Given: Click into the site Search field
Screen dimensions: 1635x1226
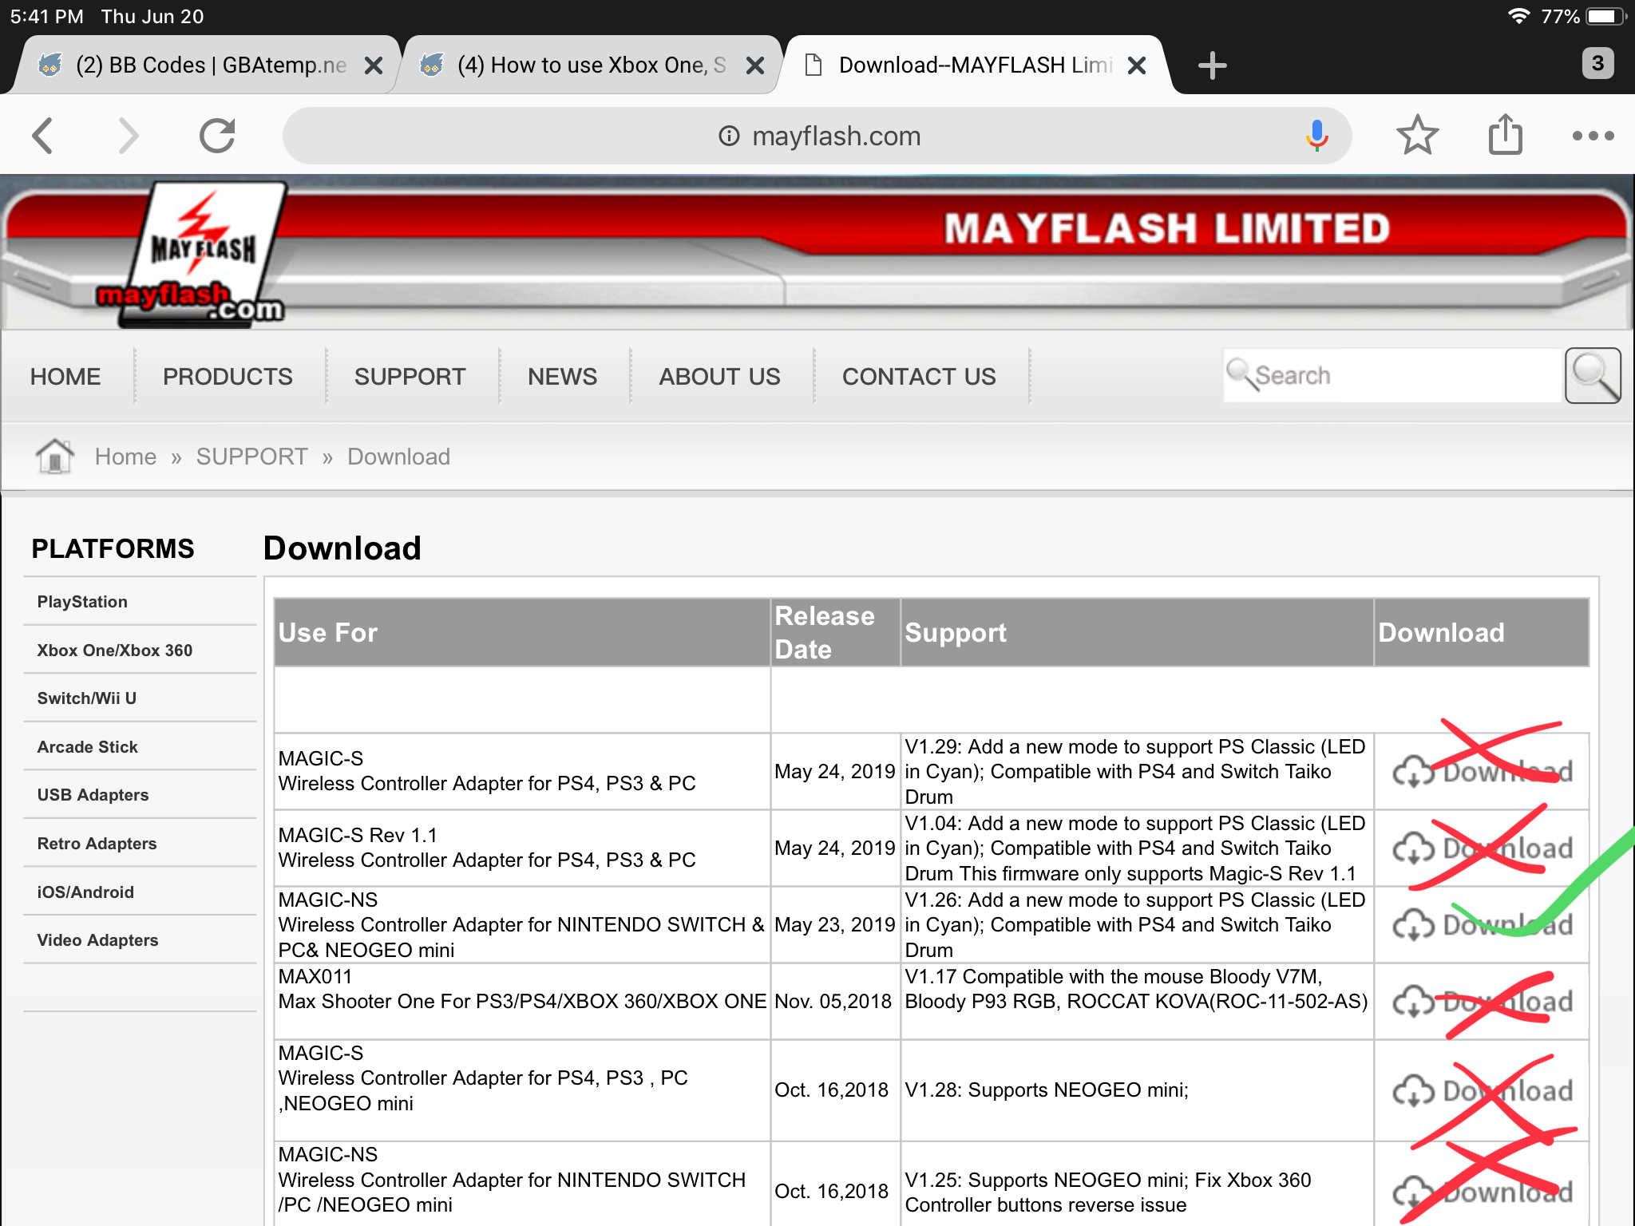Looking at the screenshot, I should (1392, 375).
